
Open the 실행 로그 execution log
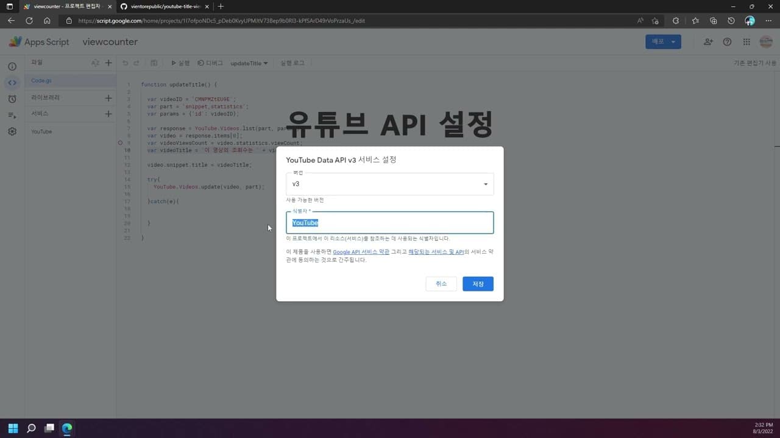(292, 63)
